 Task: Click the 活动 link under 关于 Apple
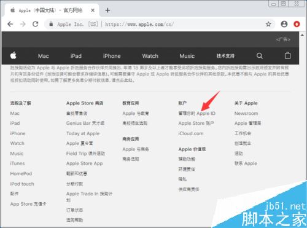(239, 153)
